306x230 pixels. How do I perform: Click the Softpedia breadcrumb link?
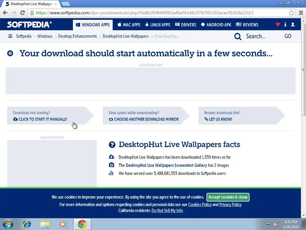click(x=24, y=36)
